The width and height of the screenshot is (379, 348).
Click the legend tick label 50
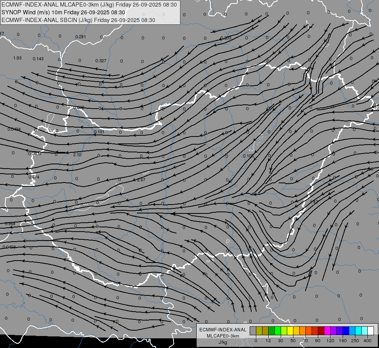293,341
